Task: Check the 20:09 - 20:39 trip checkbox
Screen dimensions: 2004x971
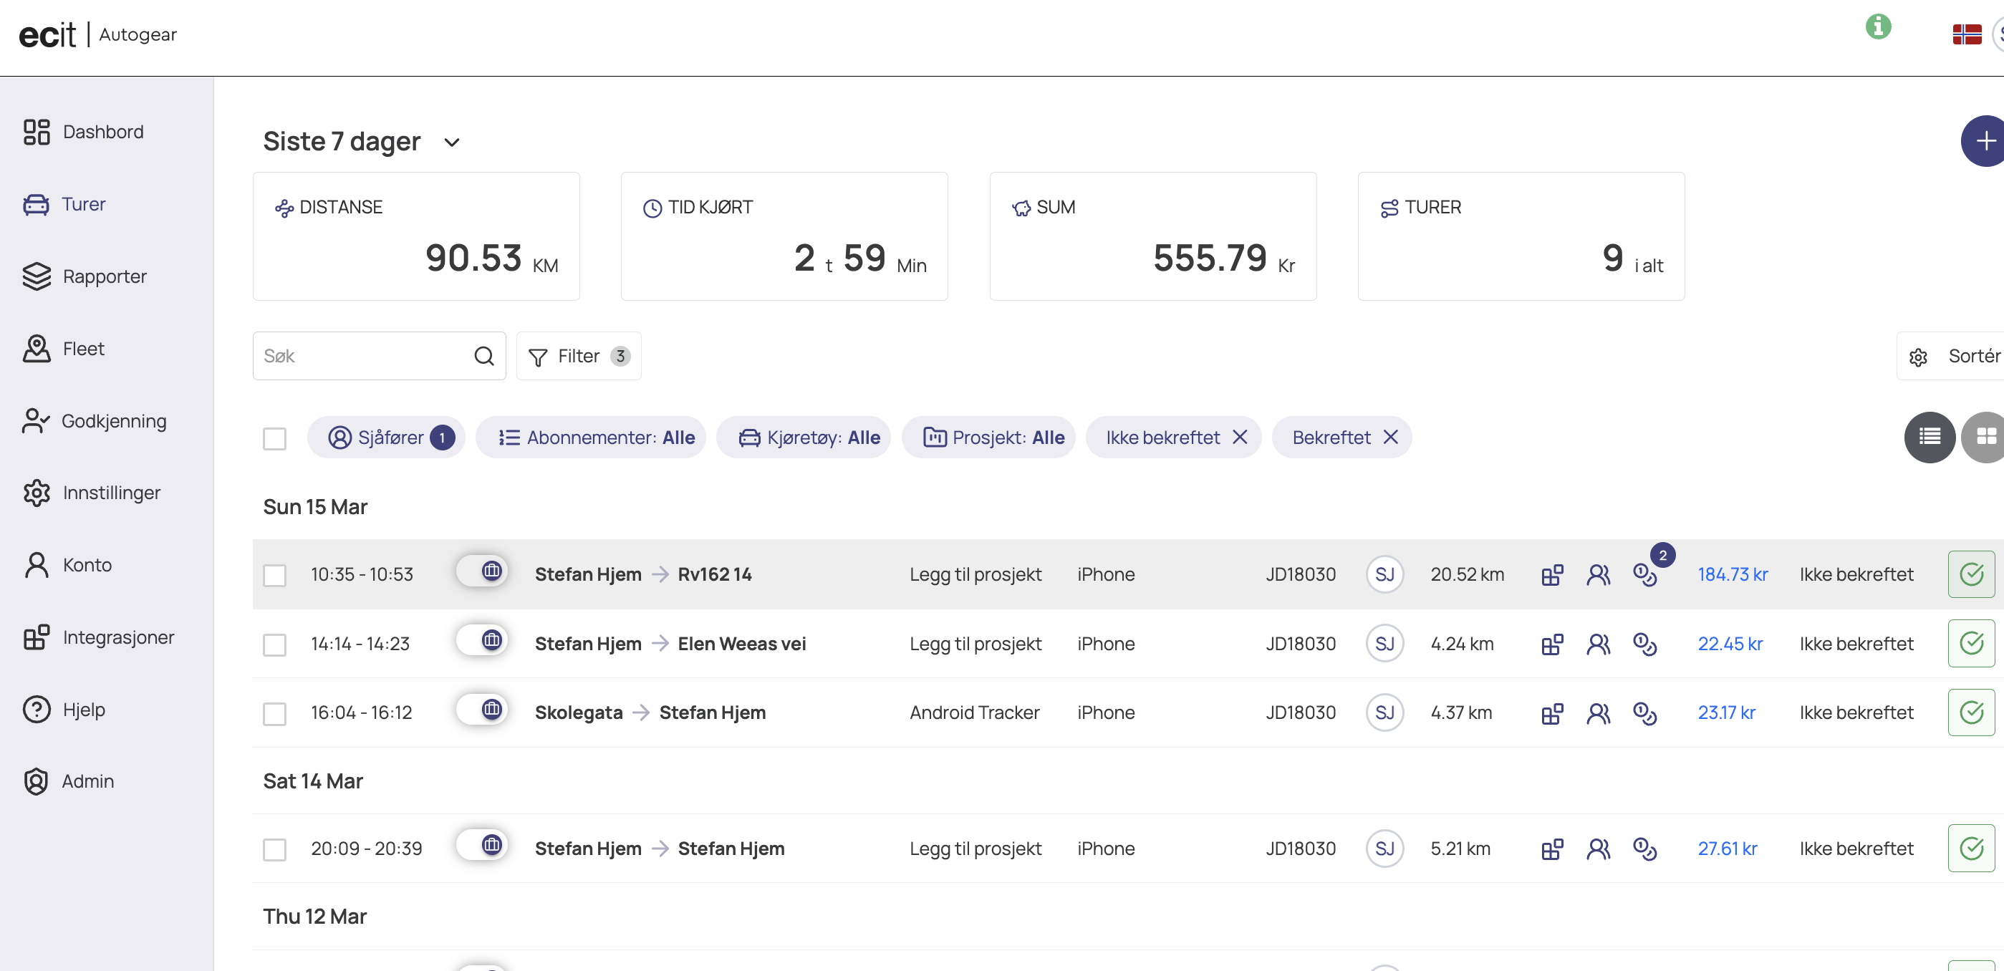Action: pyautogui.click(x=274, y=849)
